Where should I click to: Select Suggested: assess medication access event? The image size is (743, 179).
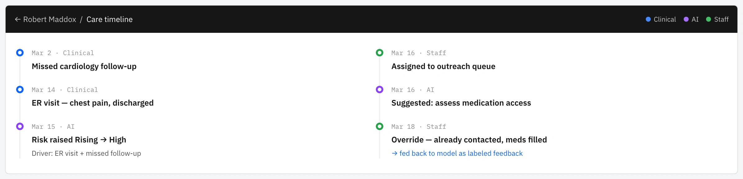coord(461,103)
